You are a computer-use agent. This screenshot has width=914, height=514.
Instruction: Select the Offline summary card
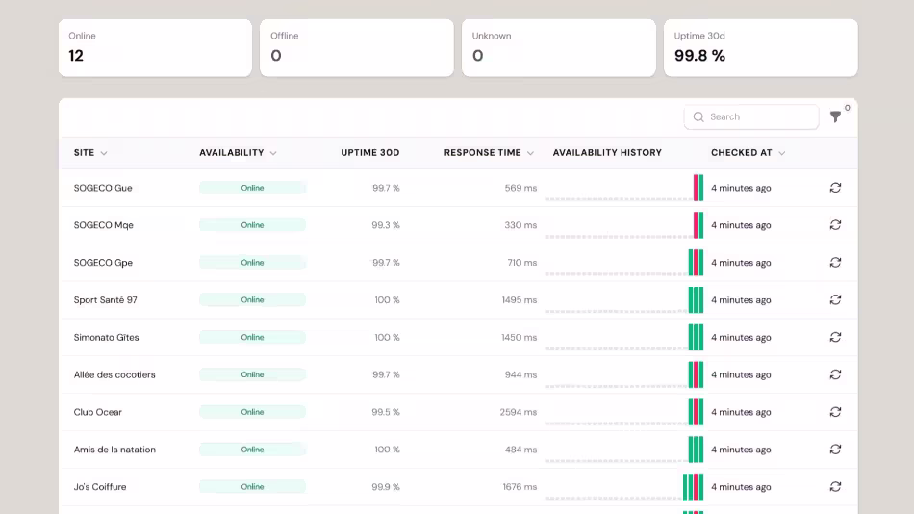click(357, 48)
